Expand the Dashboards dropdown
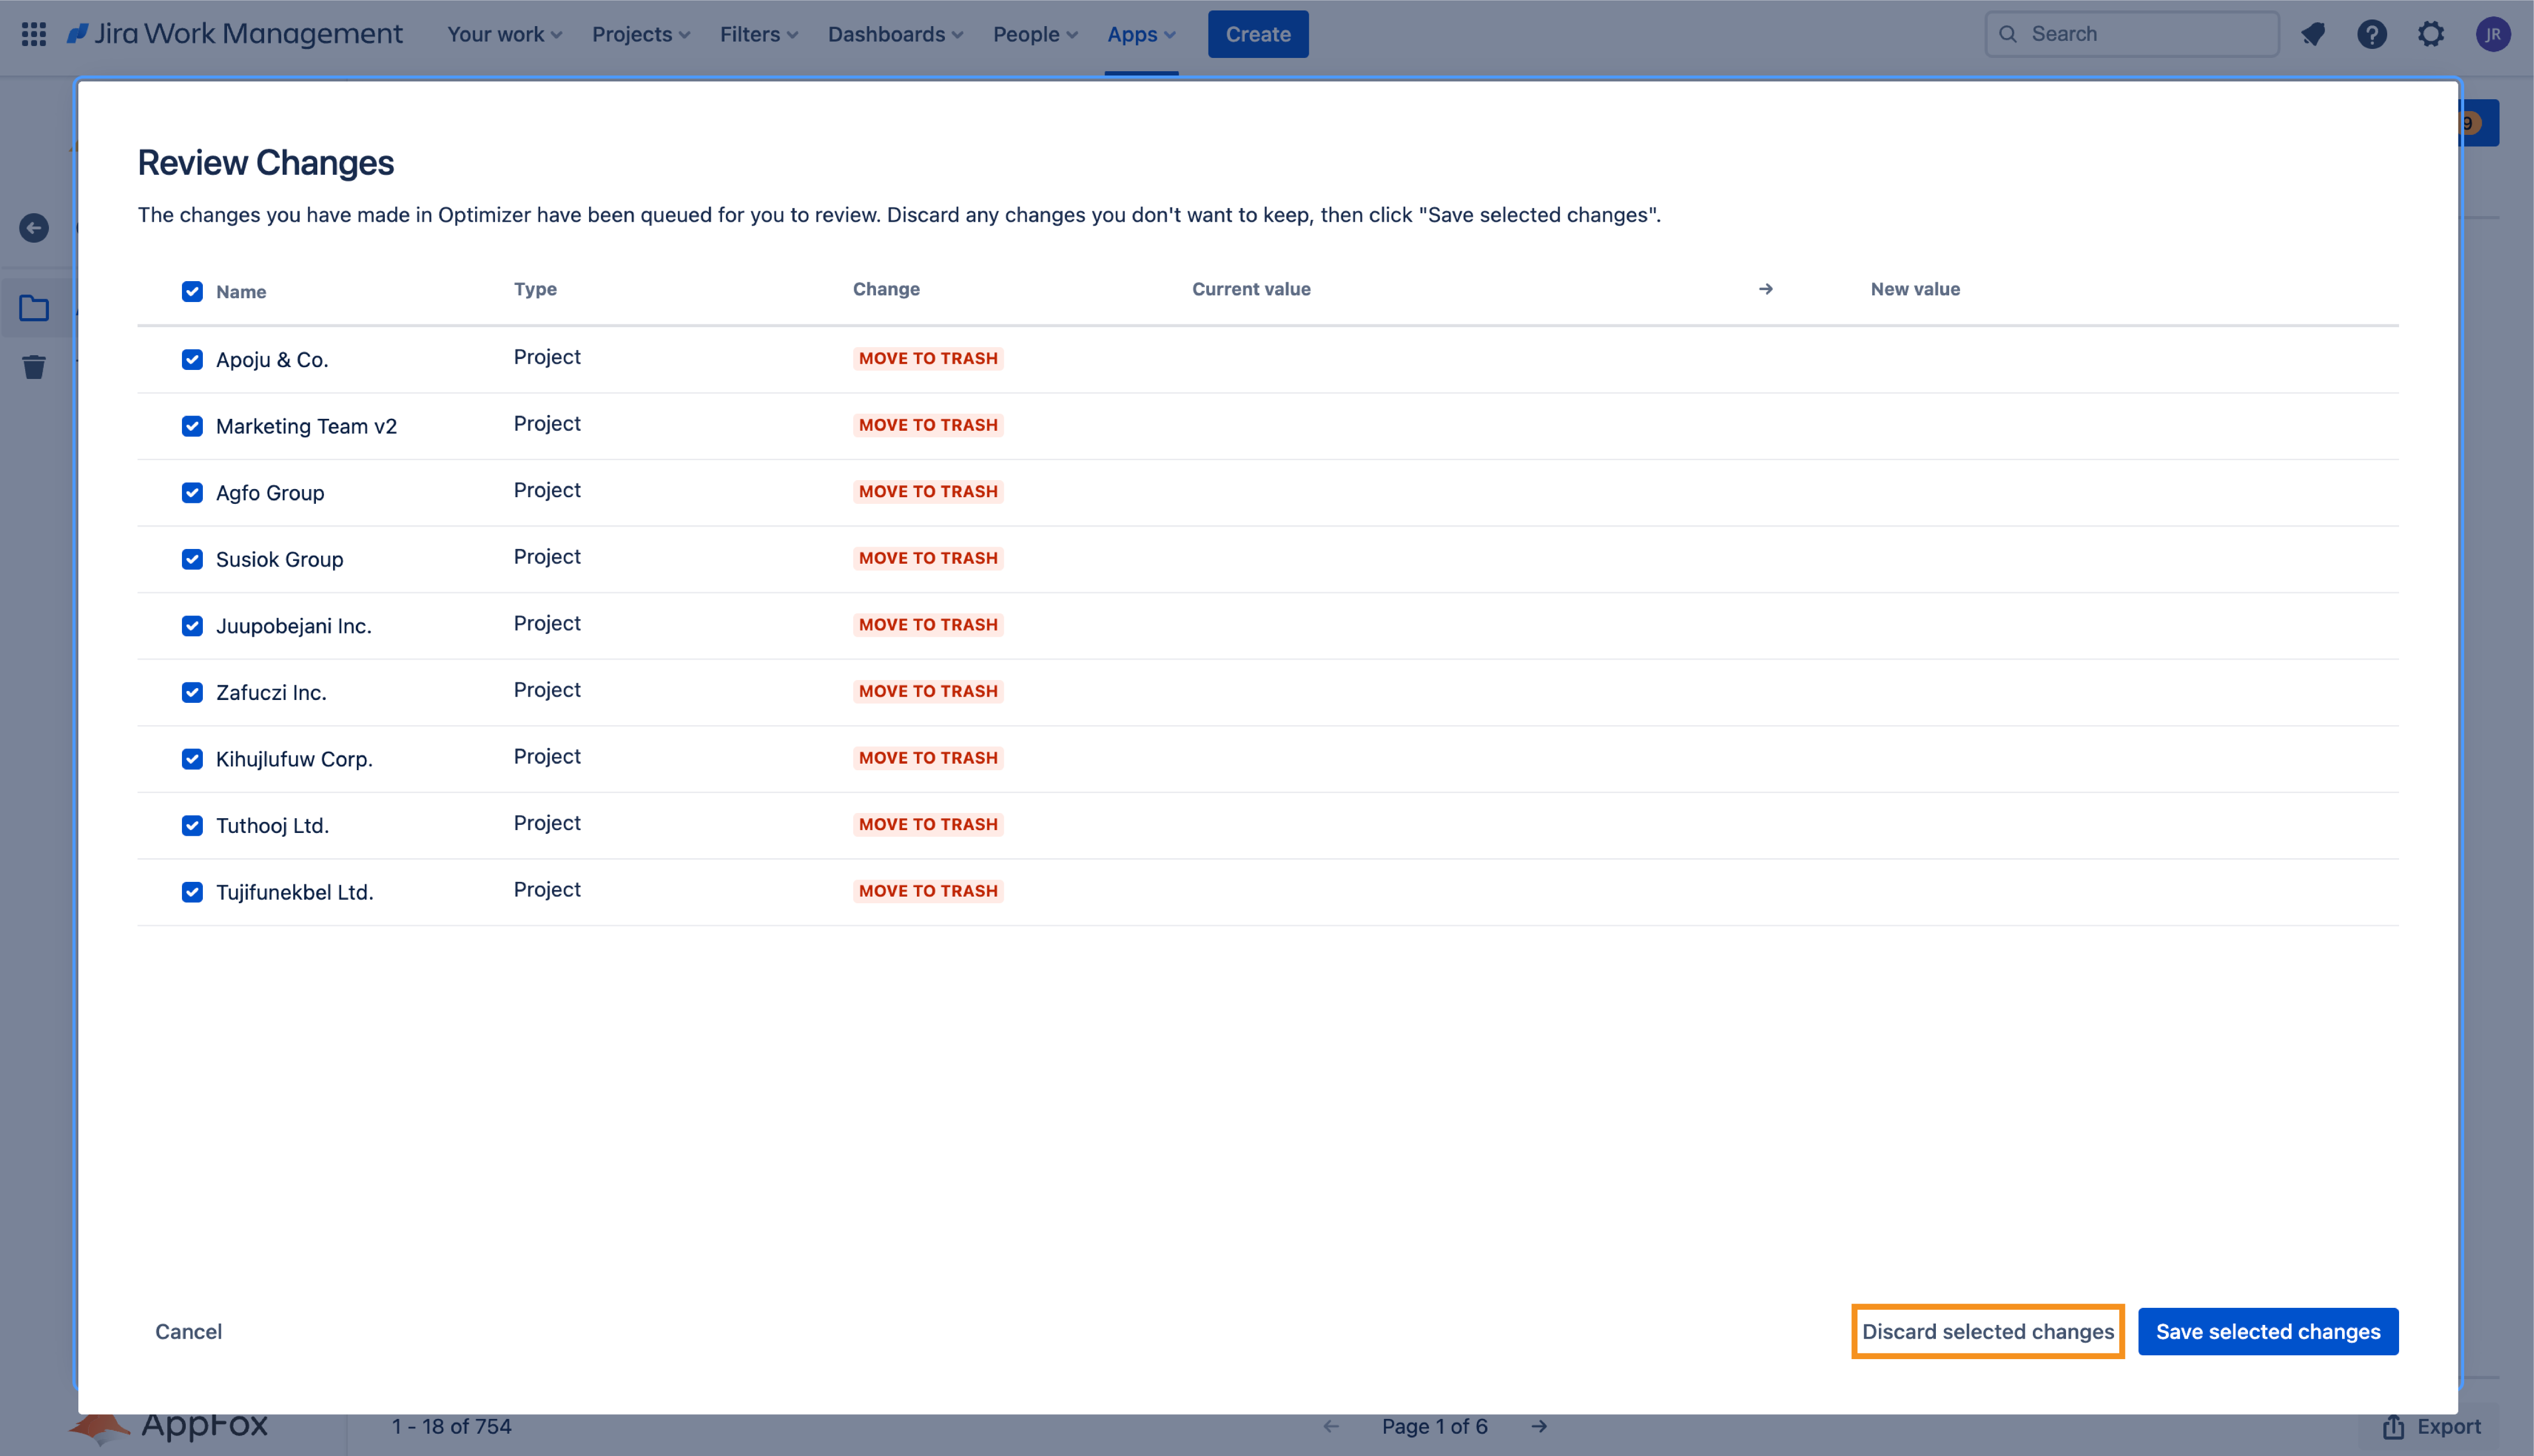Screen dimensions: 2534x1456 click(895, 34)
